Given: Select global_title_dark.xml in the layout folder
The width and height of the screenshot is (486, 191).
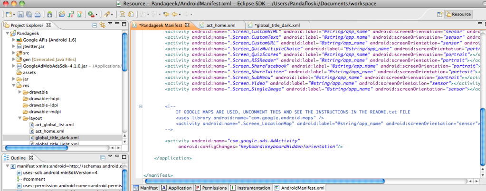Looking at the screenshot, I should pos(57,138).
